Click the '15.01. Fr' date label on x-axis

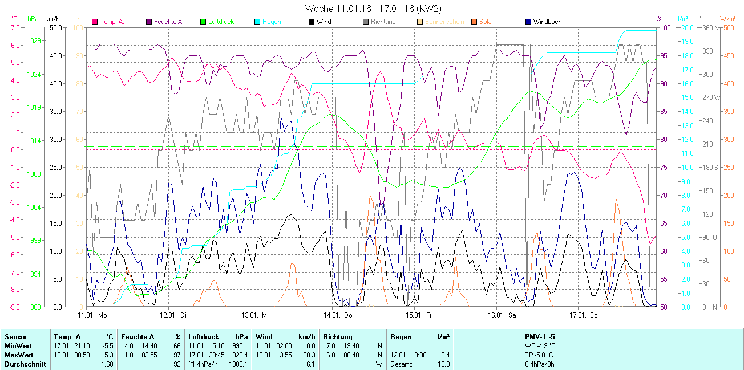point(419,315)
